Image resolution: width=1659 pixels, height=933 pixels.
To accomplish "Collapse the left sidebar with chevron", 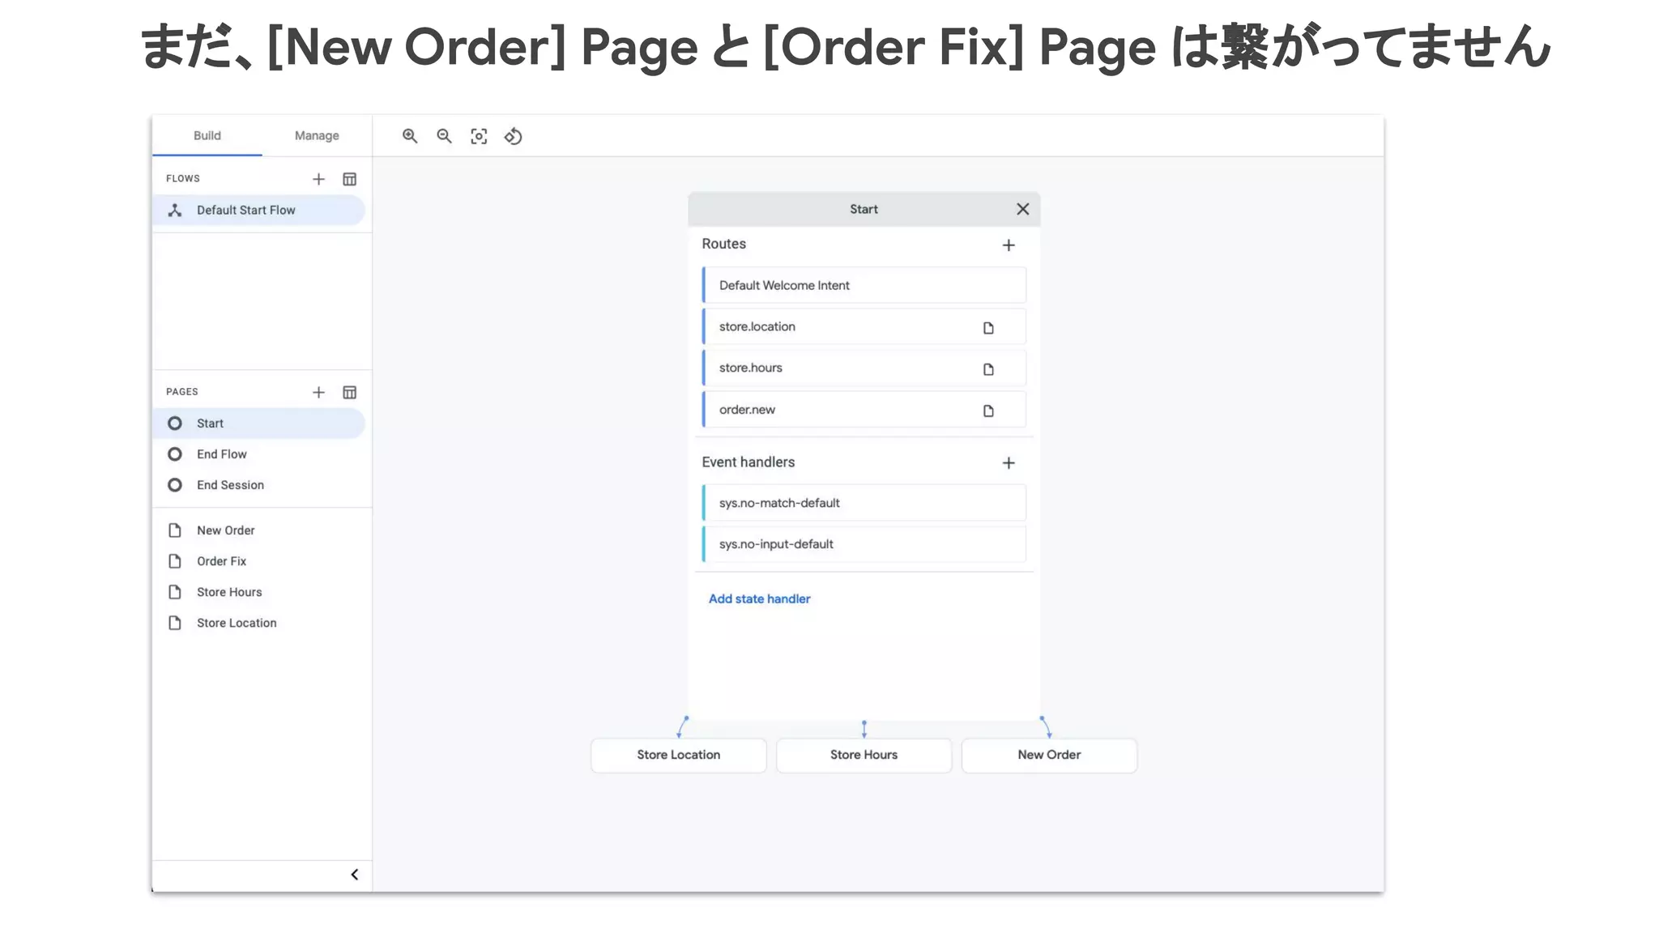I will (354, 874).
